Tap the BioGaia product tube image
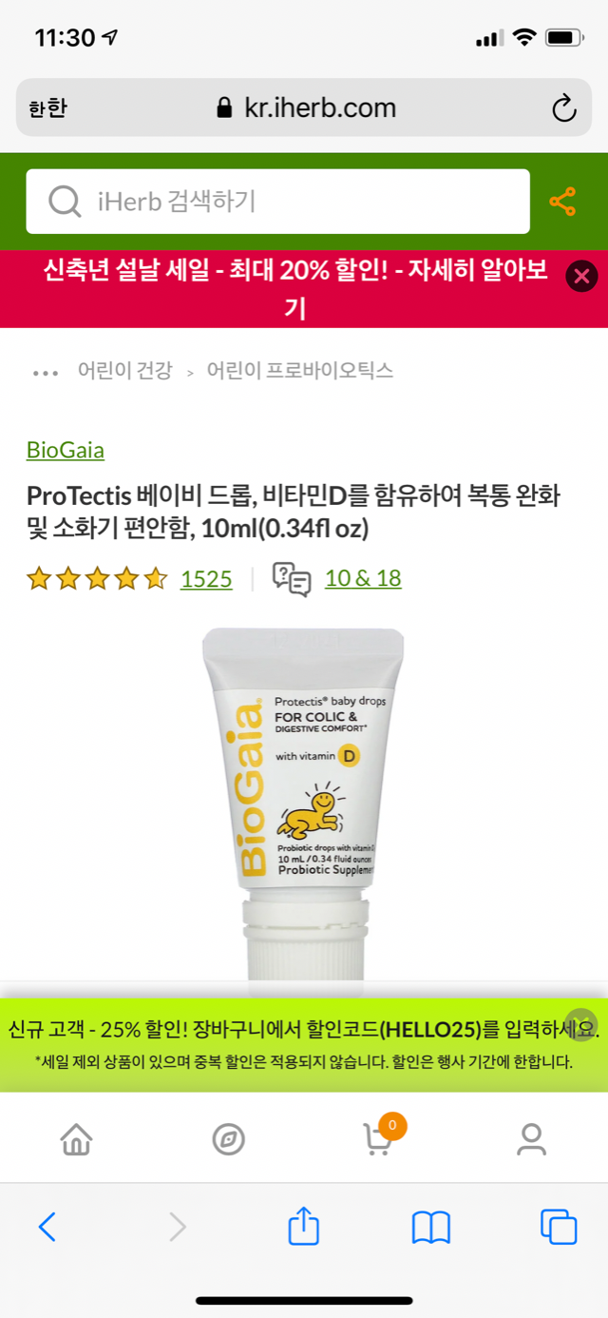 (x=304, y=804)
